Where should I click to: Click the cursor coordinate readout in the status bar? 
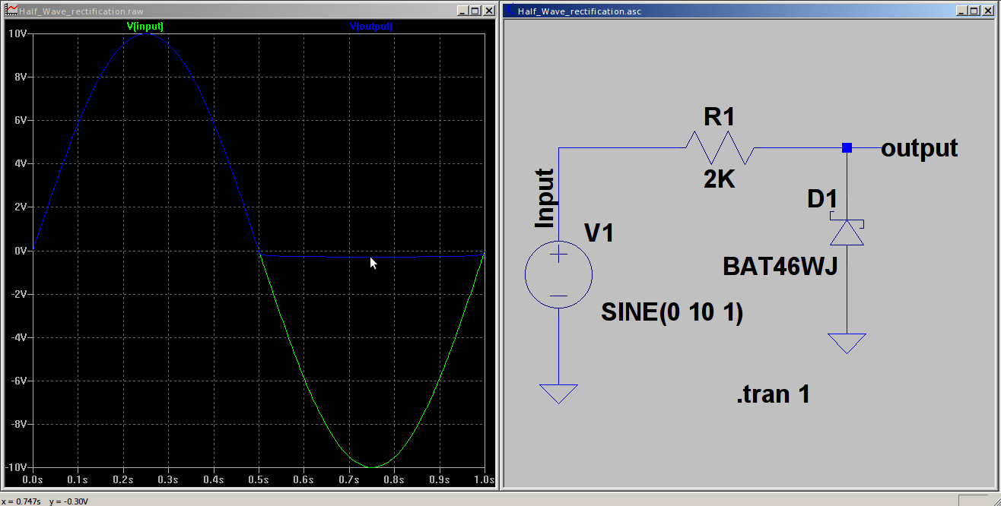(46, 500)
